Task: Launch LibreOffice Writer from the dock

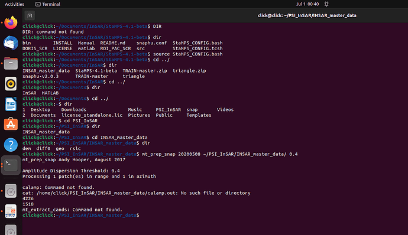Action: [11, 104]
